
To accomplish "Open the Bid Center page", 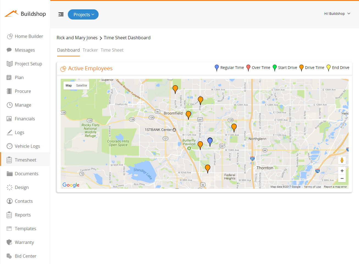I will (26, 256).
